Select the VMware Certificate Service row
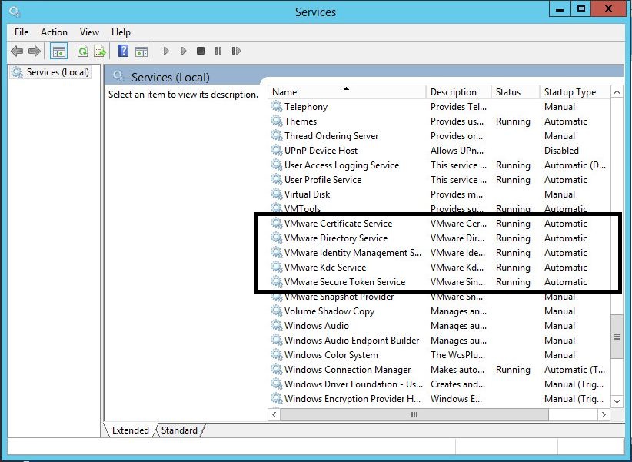 pyautogui.click(x=338, y=224)
